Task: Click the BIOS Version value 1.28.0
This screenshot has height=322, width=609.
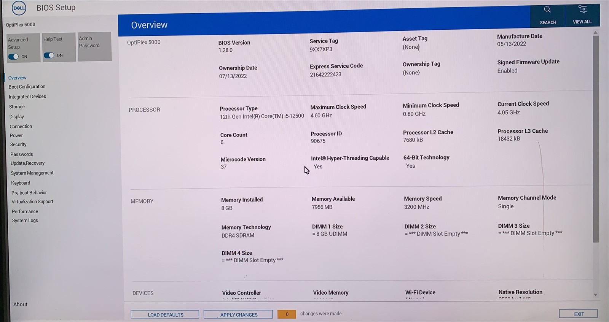Action: click(225, 50)
